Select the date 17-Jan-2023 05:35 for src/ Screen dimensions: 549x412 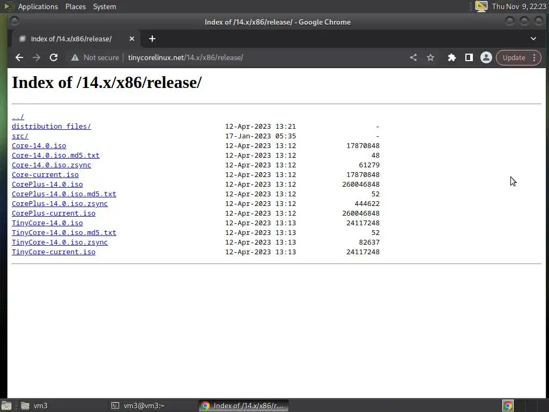[261, 136]
